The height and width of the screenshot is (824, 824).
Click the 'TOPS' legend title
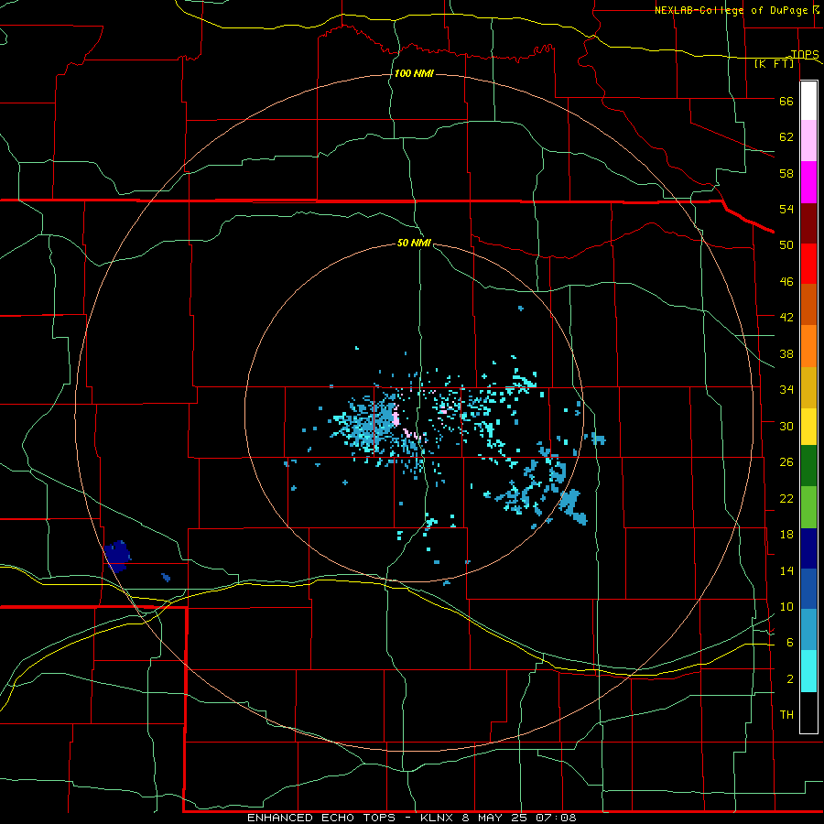click(x=805, y=54)
